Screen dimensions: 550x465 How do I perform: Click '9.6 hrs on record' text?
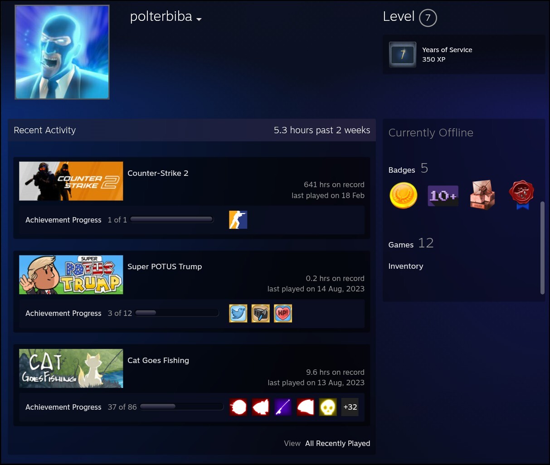pos(335,372)
